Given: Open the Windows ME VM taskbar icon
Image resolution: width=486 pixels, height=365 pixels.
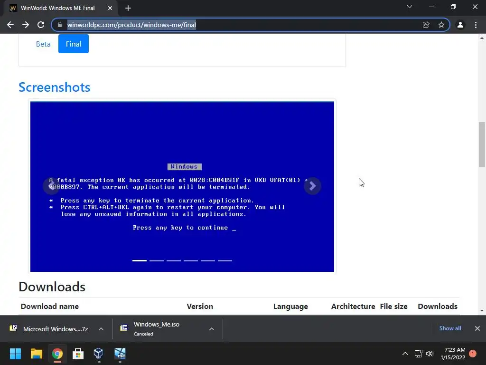Looking at the screenshot, I should click(x=120, y=354).
